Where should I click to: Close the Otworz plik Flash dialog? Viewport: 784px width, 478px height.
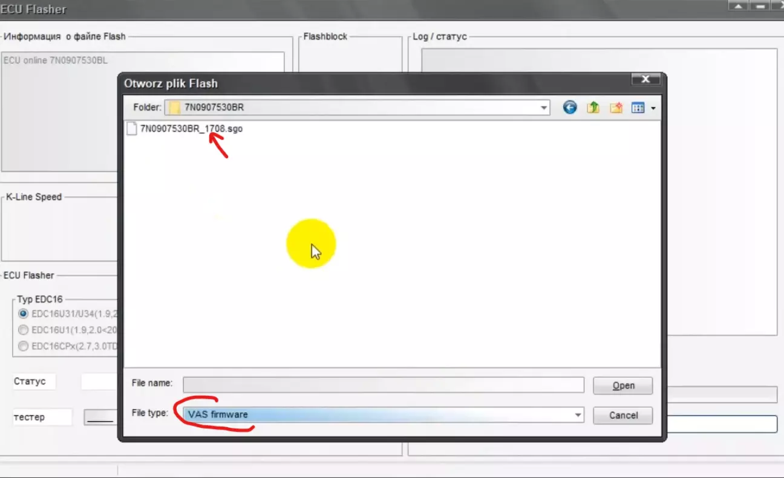[x=645, y=80]
